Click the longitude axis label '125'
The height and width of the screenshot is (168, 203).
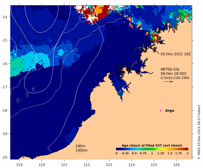(154, 165)
